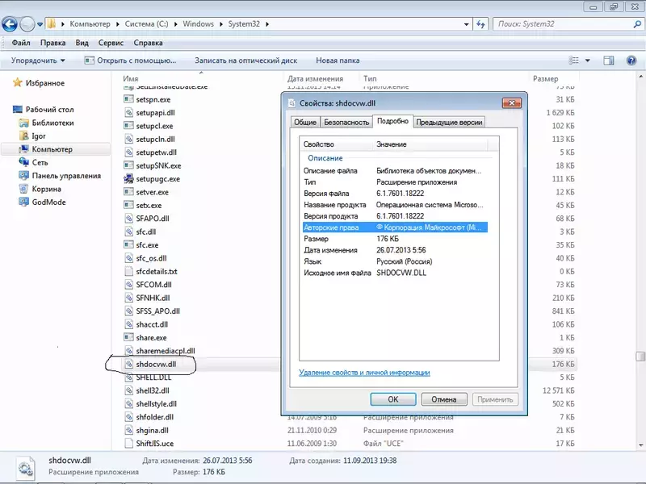Switch to Безопасность tab
646x484 pixels.
346,123
